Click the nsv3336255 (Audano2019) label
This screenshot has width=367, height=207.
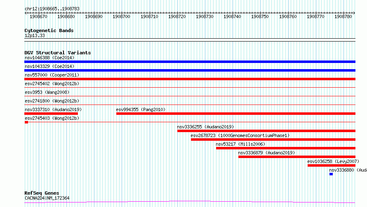(205, 127)
